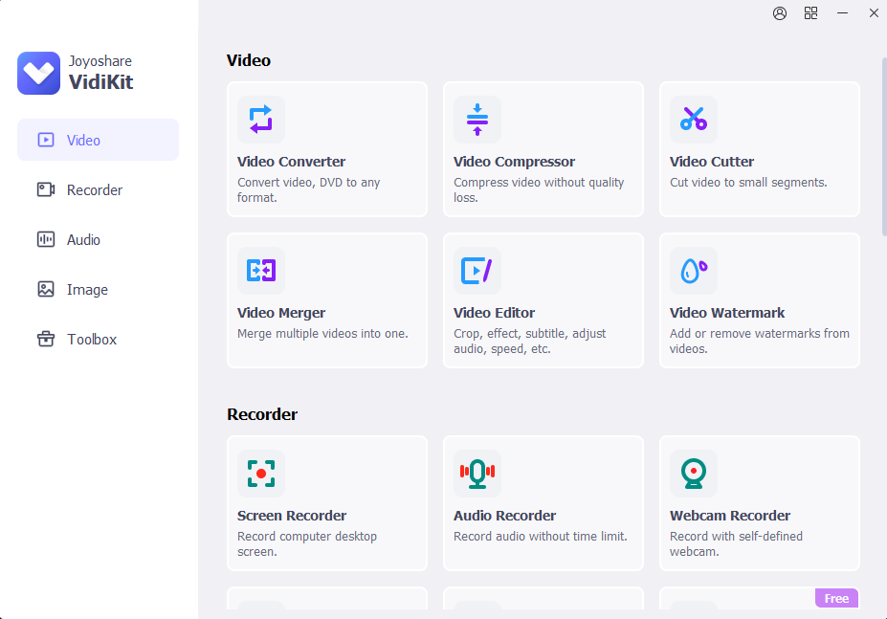Open the Video Watermark title

pos(727,313)
